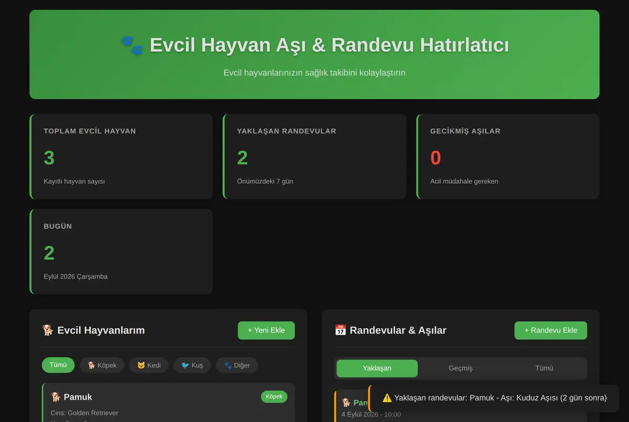Click the text Kayıtlı hayvan sayısı
This screenshot has width=629, height=422.
74,181
